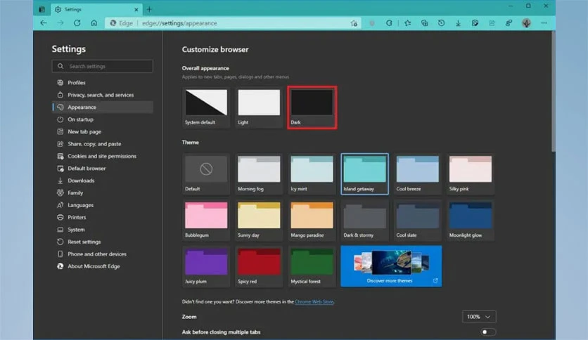588x340 pixels.
Task: Select the Cool breeze theme
Action: [x=418, y=174]
